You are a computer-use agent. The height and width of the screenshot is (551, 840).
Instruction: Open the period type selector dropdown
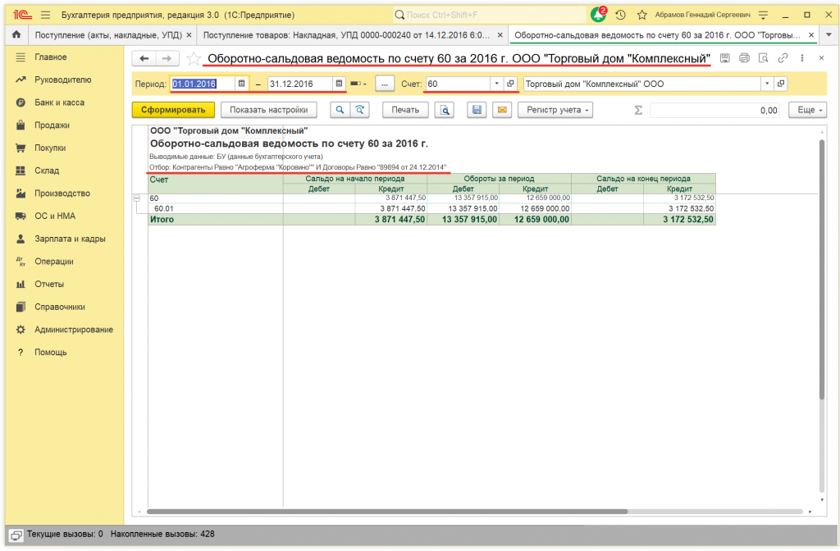[358, 84]
